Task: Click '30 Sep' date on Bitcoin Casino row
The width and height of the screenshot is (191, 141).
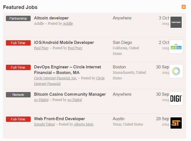Action: click(x=163, y=94)
